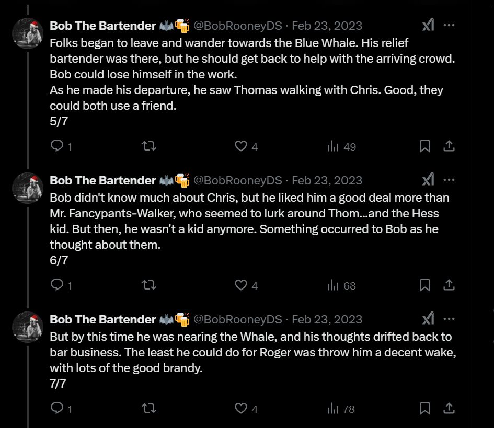Screen dimensions: 494x428
Task: Like the 6/7 tweet
Action: click(x=241, y=285)
